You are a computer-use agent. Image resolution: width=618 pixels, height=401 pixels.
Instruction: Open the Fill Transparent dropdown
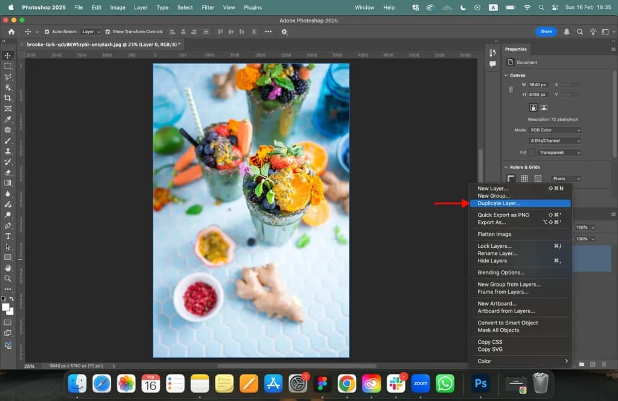click(559, 153)
